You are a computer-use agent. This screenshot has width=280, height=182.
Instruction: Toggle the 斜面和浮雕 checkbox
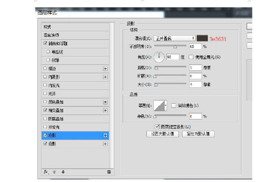(45, 43)
